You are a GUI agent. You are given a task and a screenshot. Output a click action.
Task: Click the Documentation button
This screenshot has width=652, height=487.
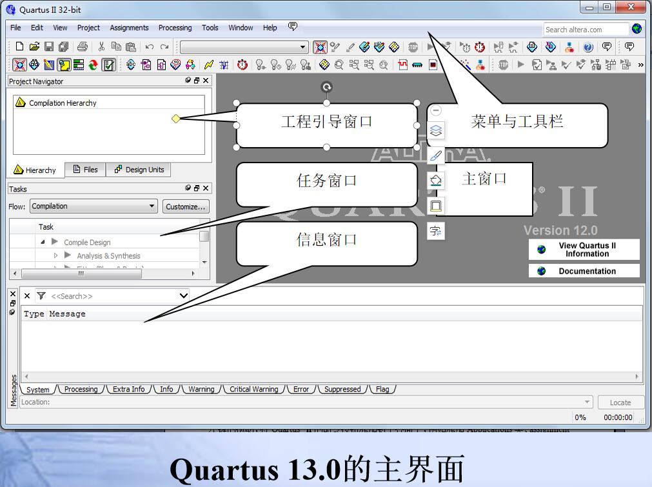point(584,270)
